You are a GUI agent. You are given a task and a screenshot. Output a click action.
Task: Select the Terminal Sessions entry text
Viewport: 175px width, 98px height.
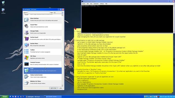[35, 62]
